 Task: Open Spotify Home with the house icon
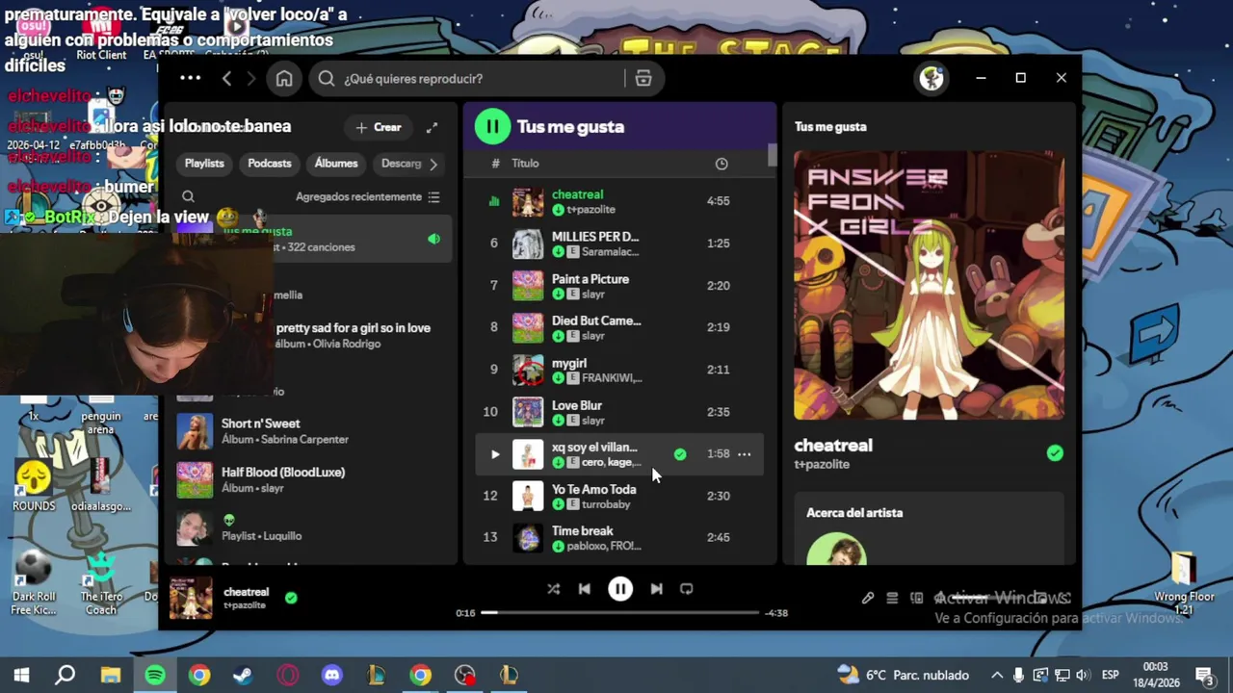click(284, 79)
